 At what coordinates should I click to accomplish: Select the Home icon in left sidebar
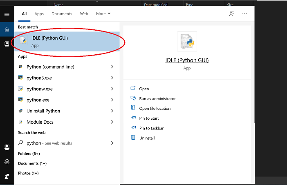[x=7, y=29]
